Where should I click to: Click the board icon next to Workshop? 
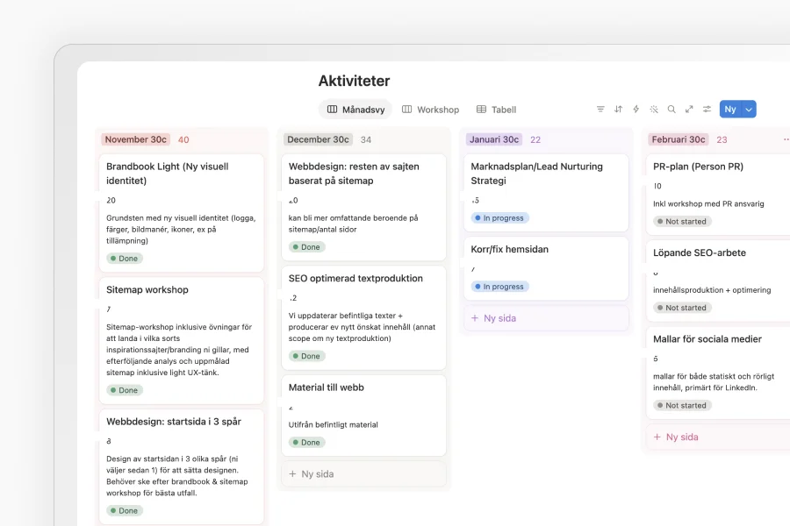(406, 110)
